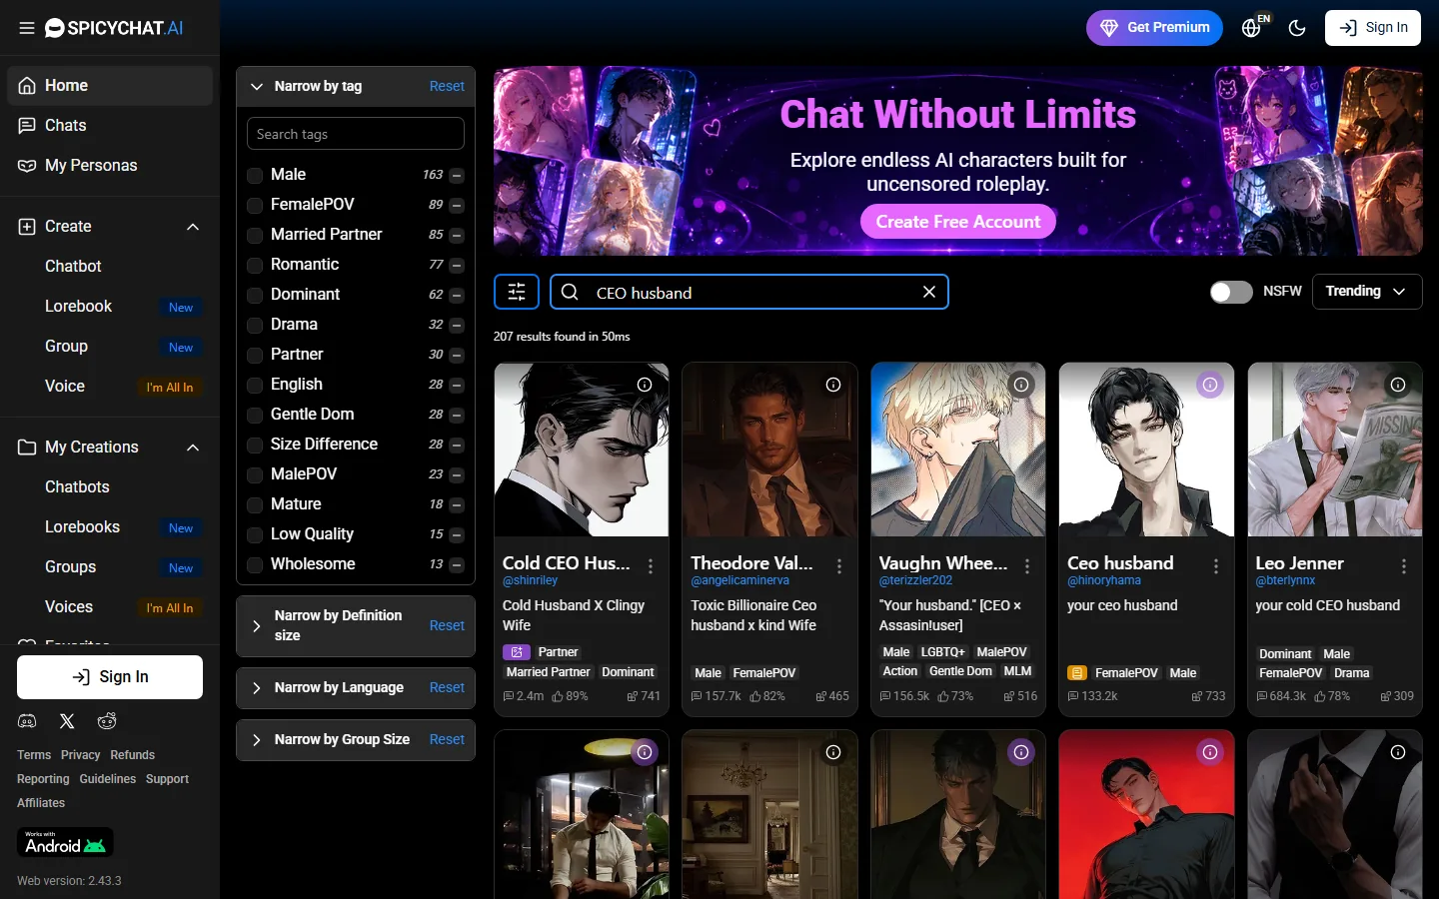Reset the Narrow by tag filters
Viewport: 1439px width, 899px height.
(447, 87)
